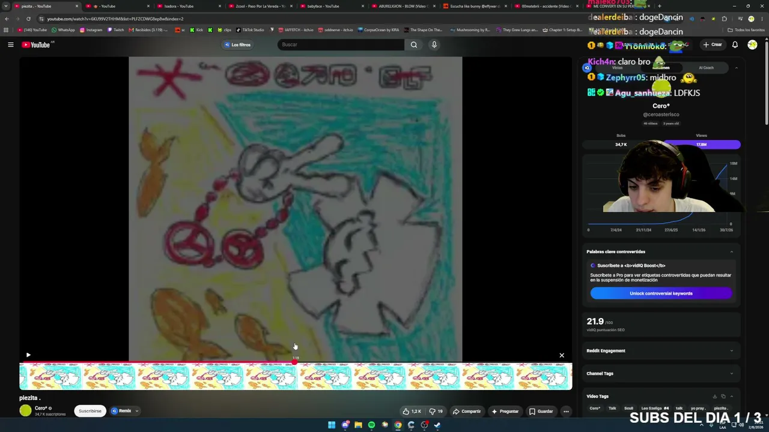Copy video tags icon
Viewport: 769px width, 432px height.
click(723, 396)
